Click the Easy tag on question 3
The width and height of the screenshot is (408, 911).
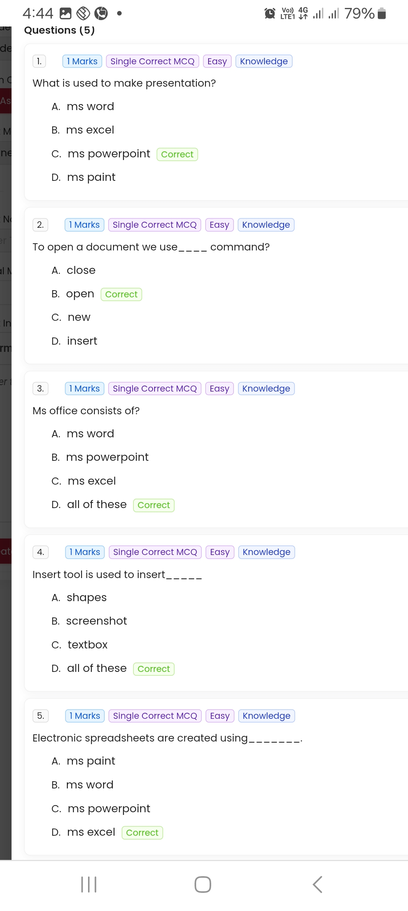(x=219, y=389)
